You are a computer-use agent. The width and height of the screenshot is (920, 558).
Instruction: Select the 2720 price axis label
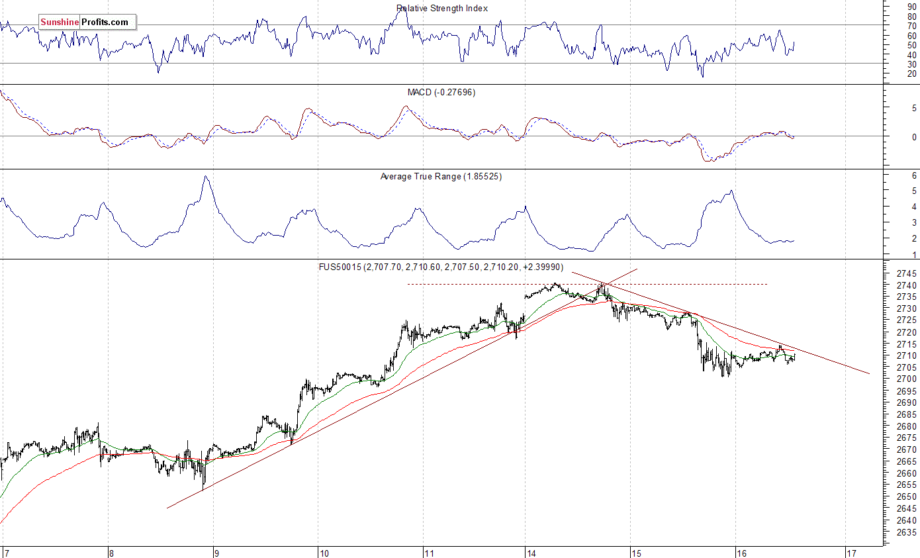click(x=907, y=332)
